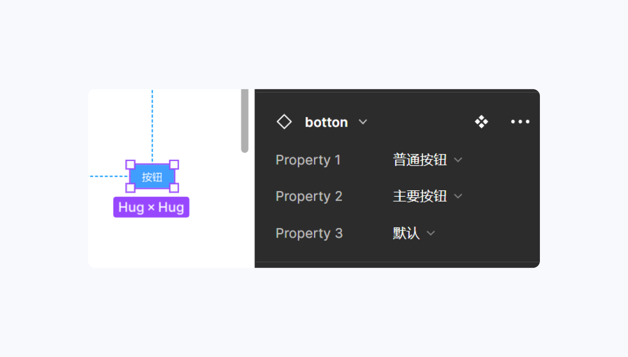
Task: Click the bottom-right resize handle of 按钮
Action: coord(174,188)
